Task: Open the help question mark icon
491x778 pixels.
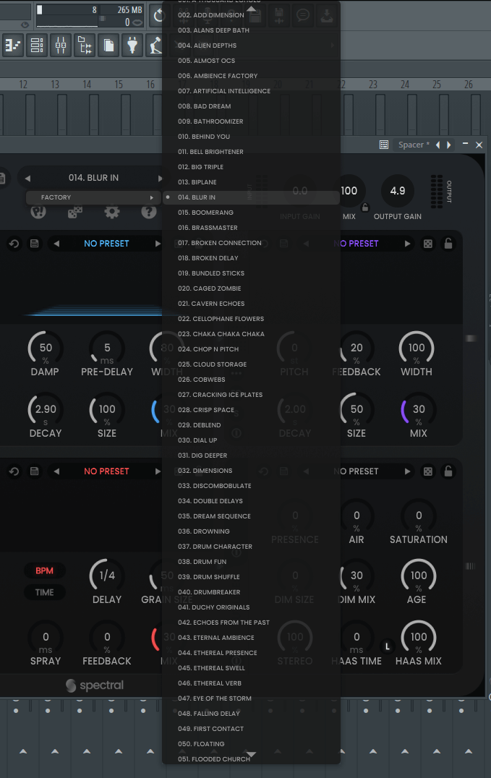Action: point(149,213)
